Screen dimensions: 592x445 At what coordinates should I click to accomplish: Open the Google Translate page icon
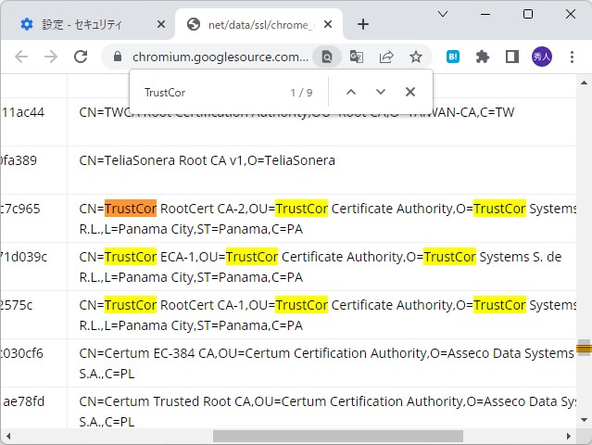(x=357, y=57)
